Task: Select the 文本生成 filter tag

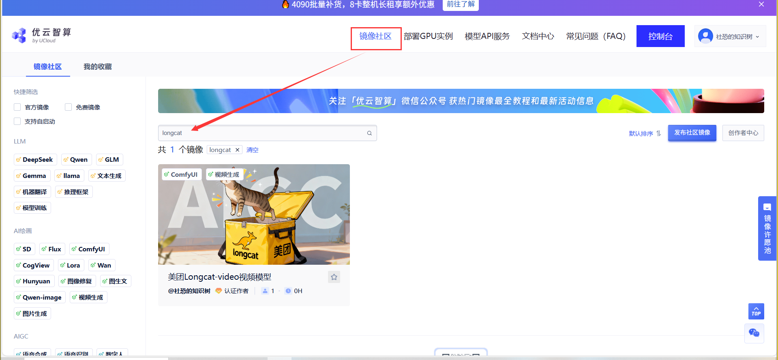Action: [107, 176]
